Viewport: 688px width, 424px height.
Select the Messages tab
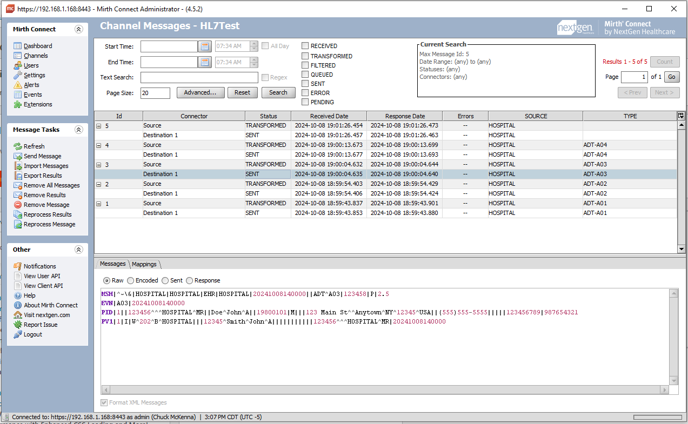(x=112, y=264)
